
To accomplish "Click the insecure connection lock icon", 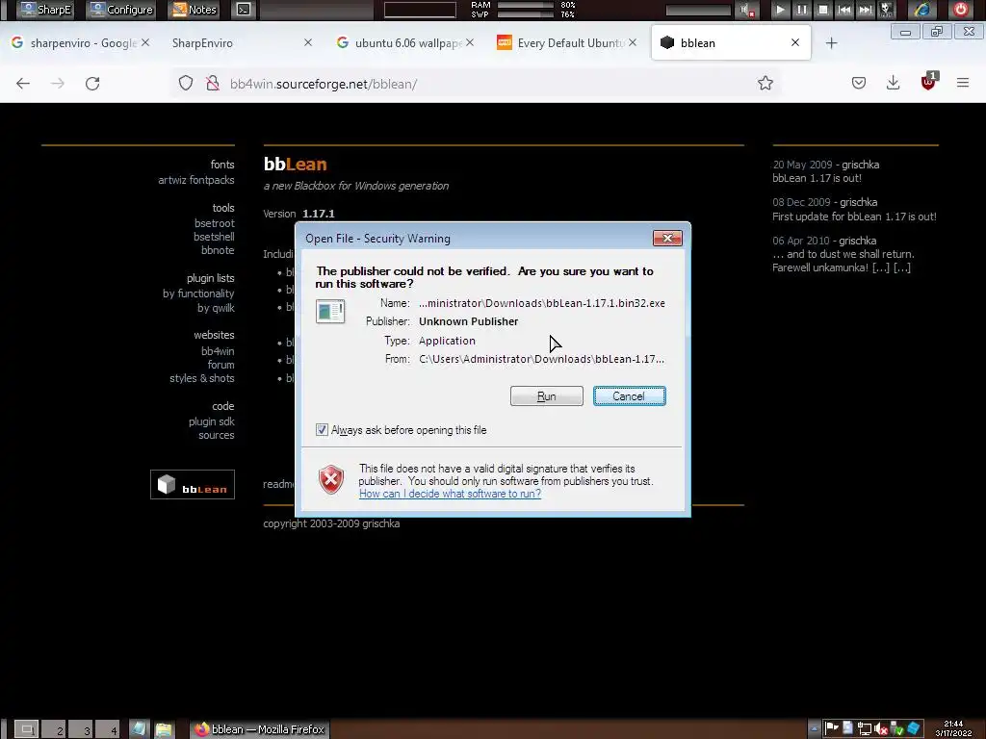I will click(213, 83).
